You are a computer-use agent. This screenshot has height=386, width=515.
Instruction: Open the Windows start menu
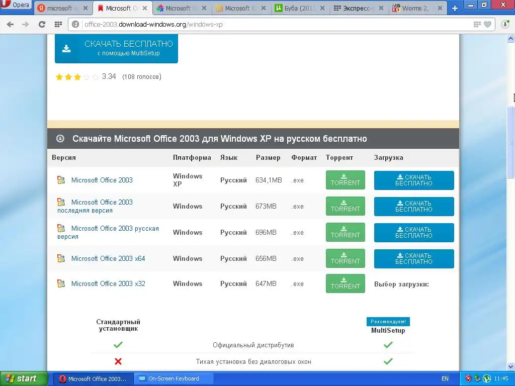(23, 379)
